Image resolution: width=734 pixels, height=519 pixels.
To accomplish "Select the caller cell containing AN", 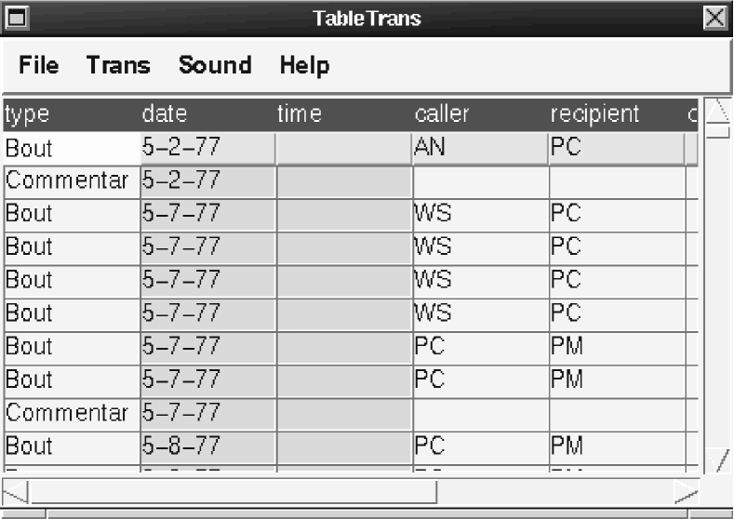I will (479, 148).
